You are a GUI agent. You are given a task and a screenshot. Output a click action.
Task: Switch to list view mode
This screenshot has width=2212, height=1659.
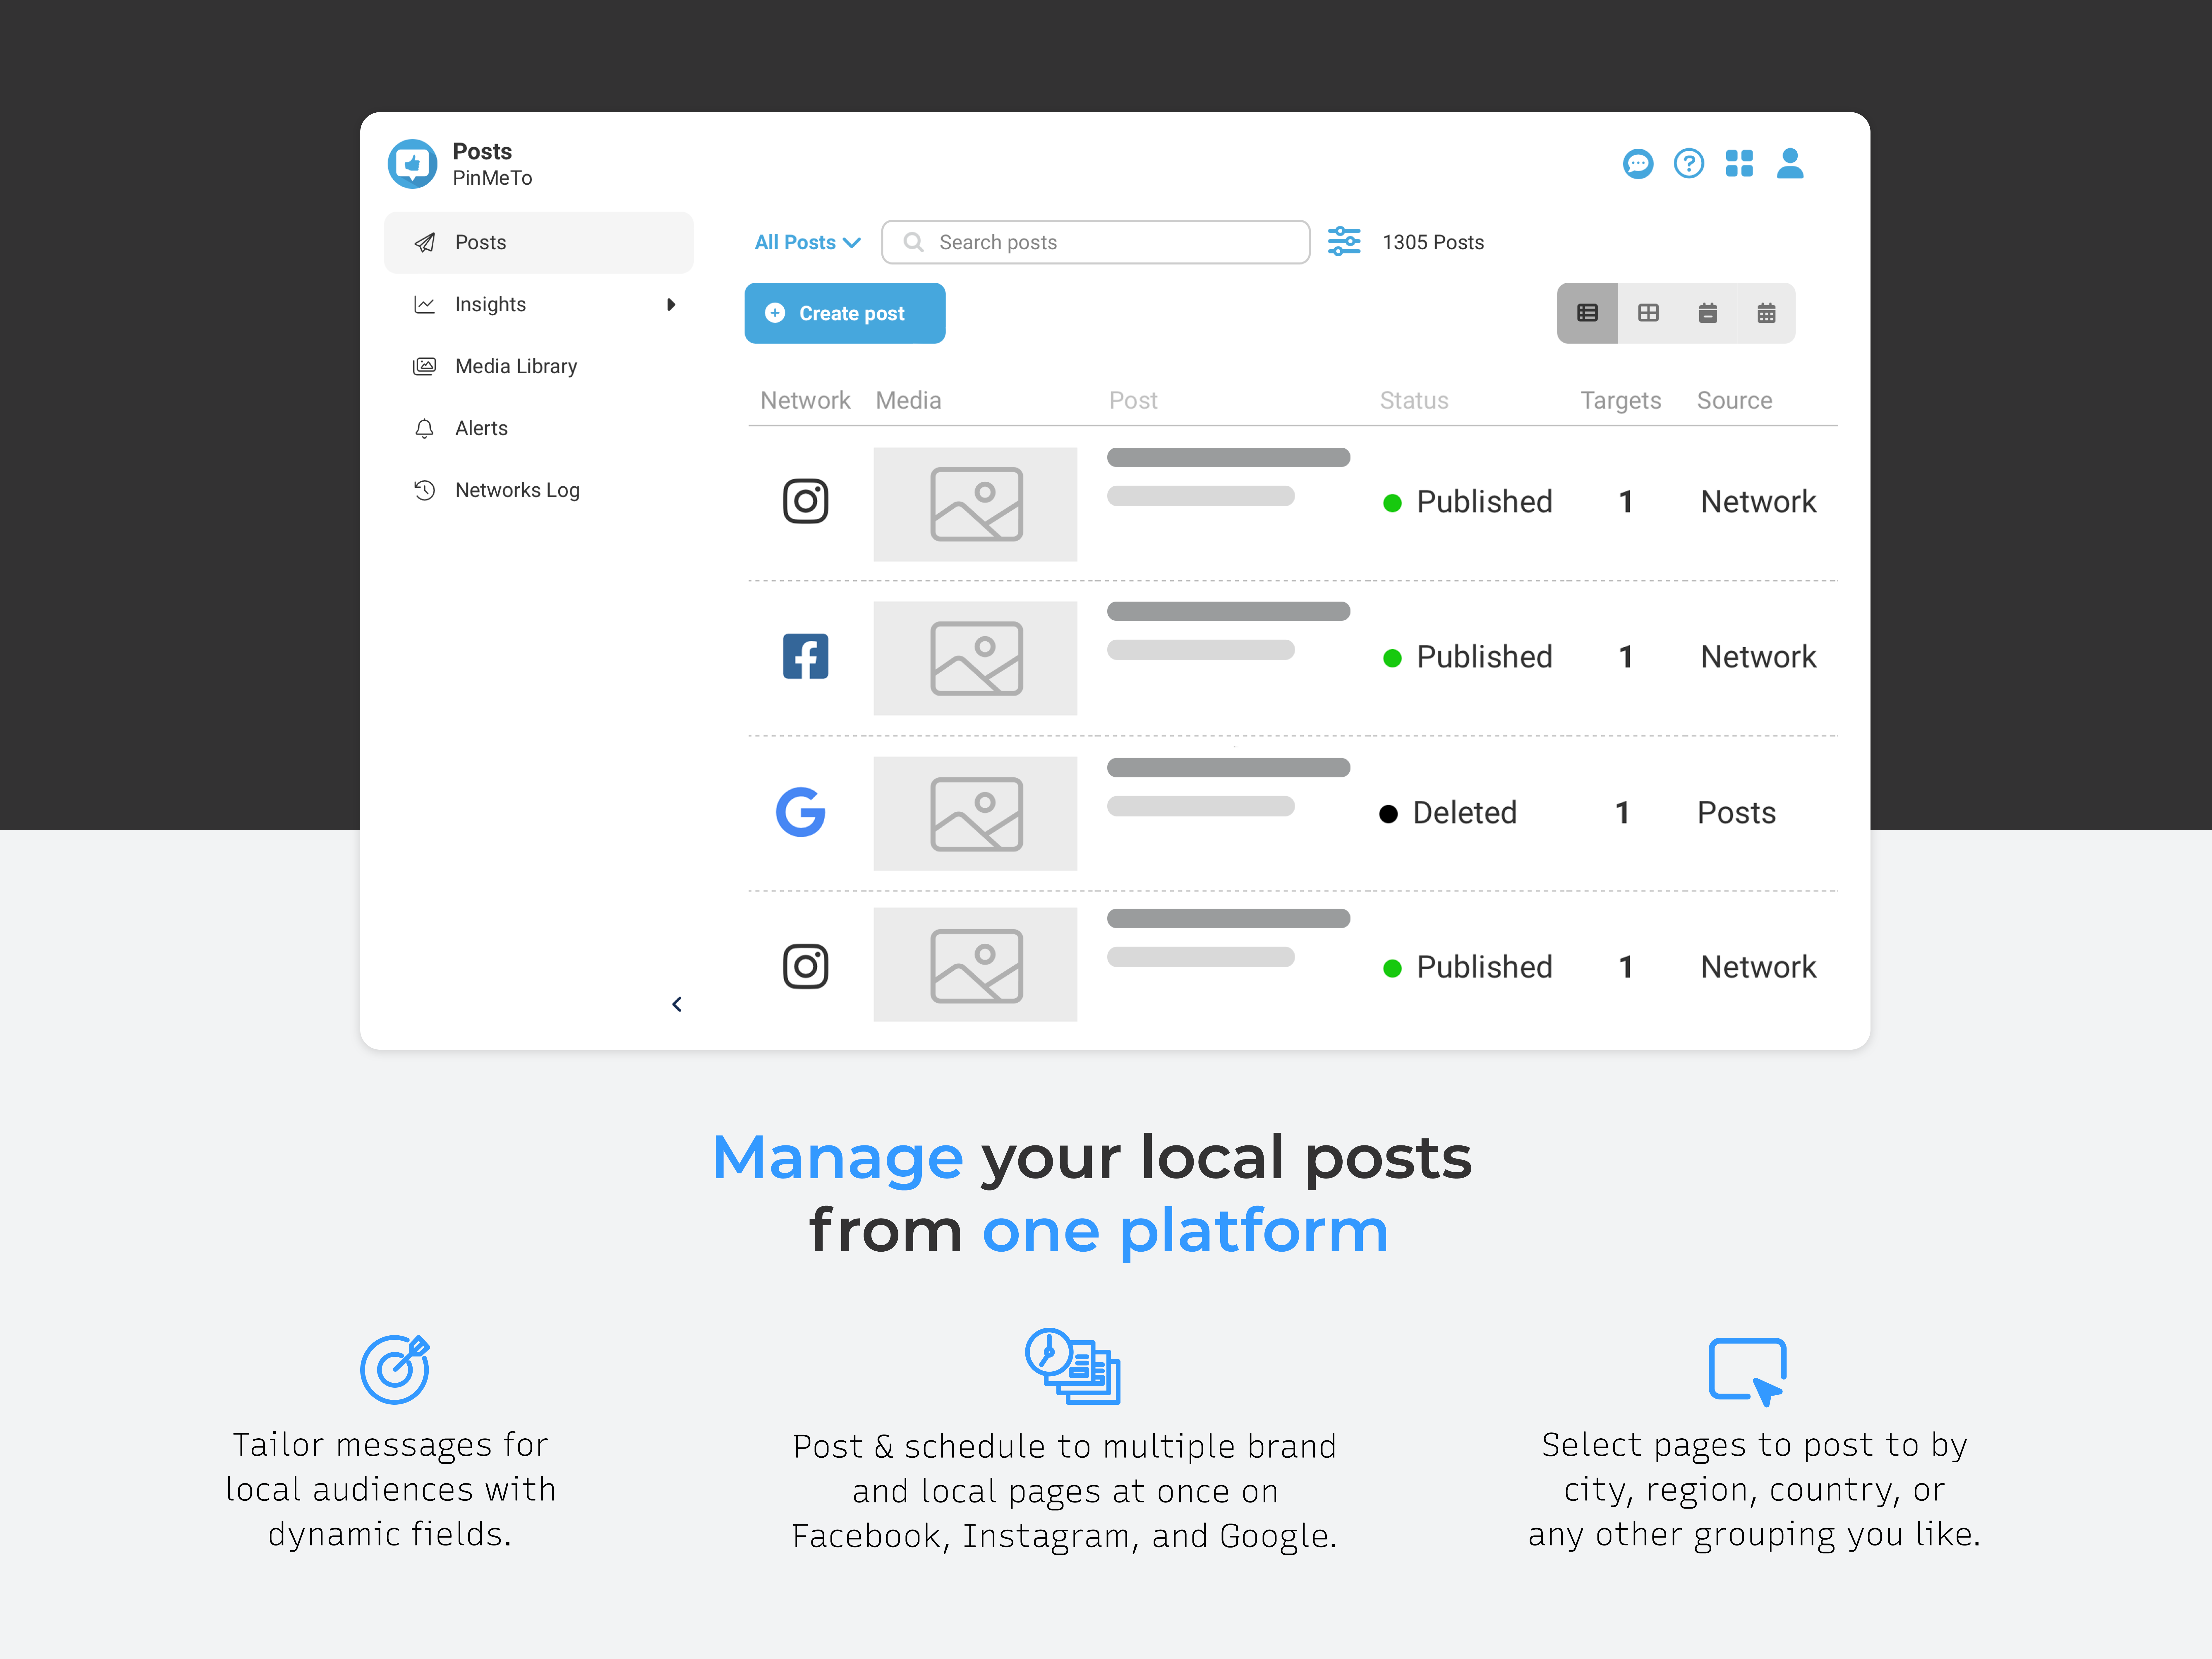1587,313
